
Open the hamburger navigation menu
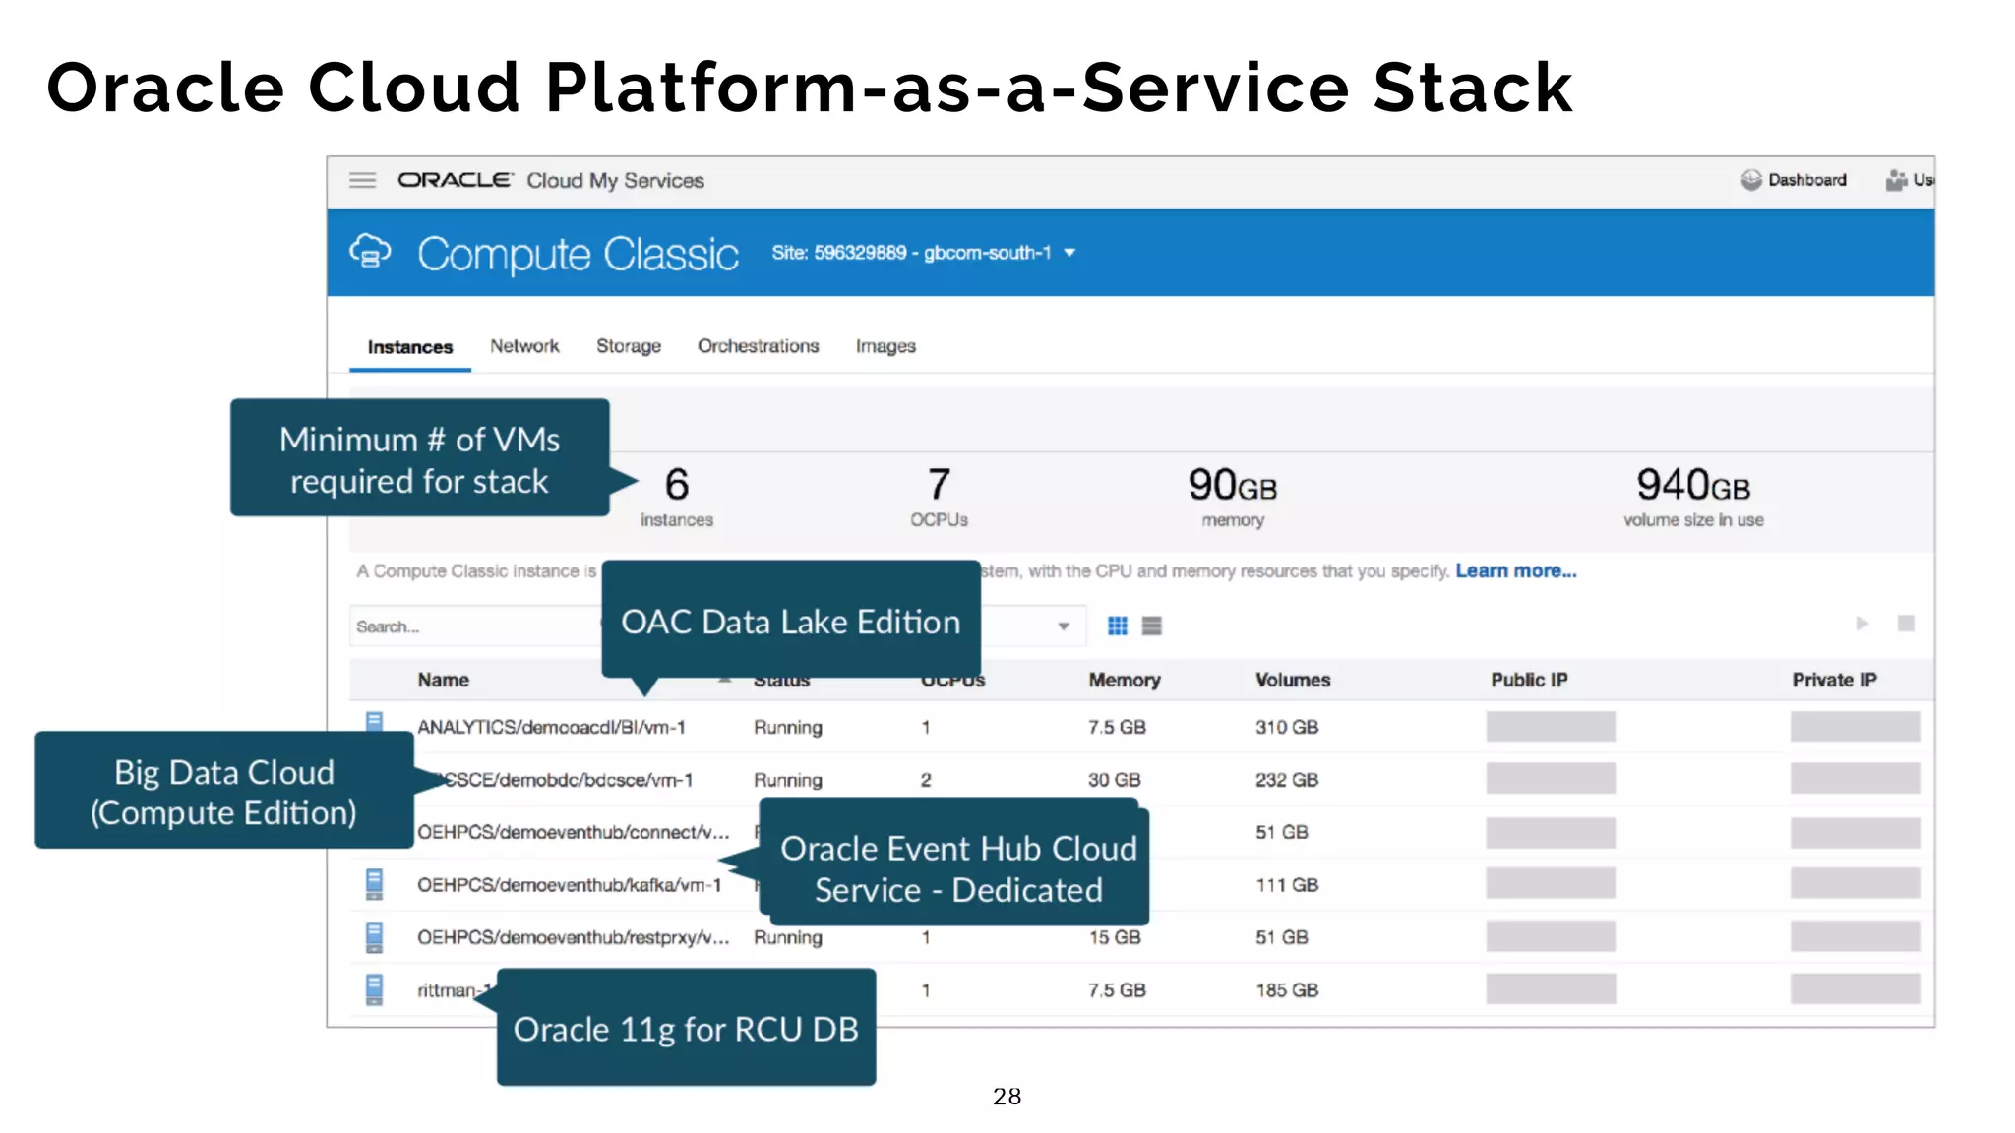point(362,180)
